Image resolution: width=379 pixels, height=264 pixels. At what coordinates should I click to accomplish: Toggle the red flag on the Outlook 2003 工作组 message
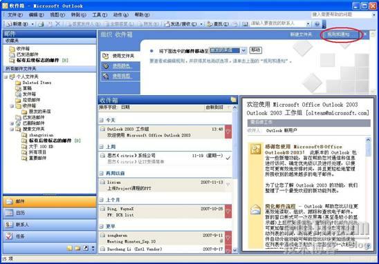point(228,132)
